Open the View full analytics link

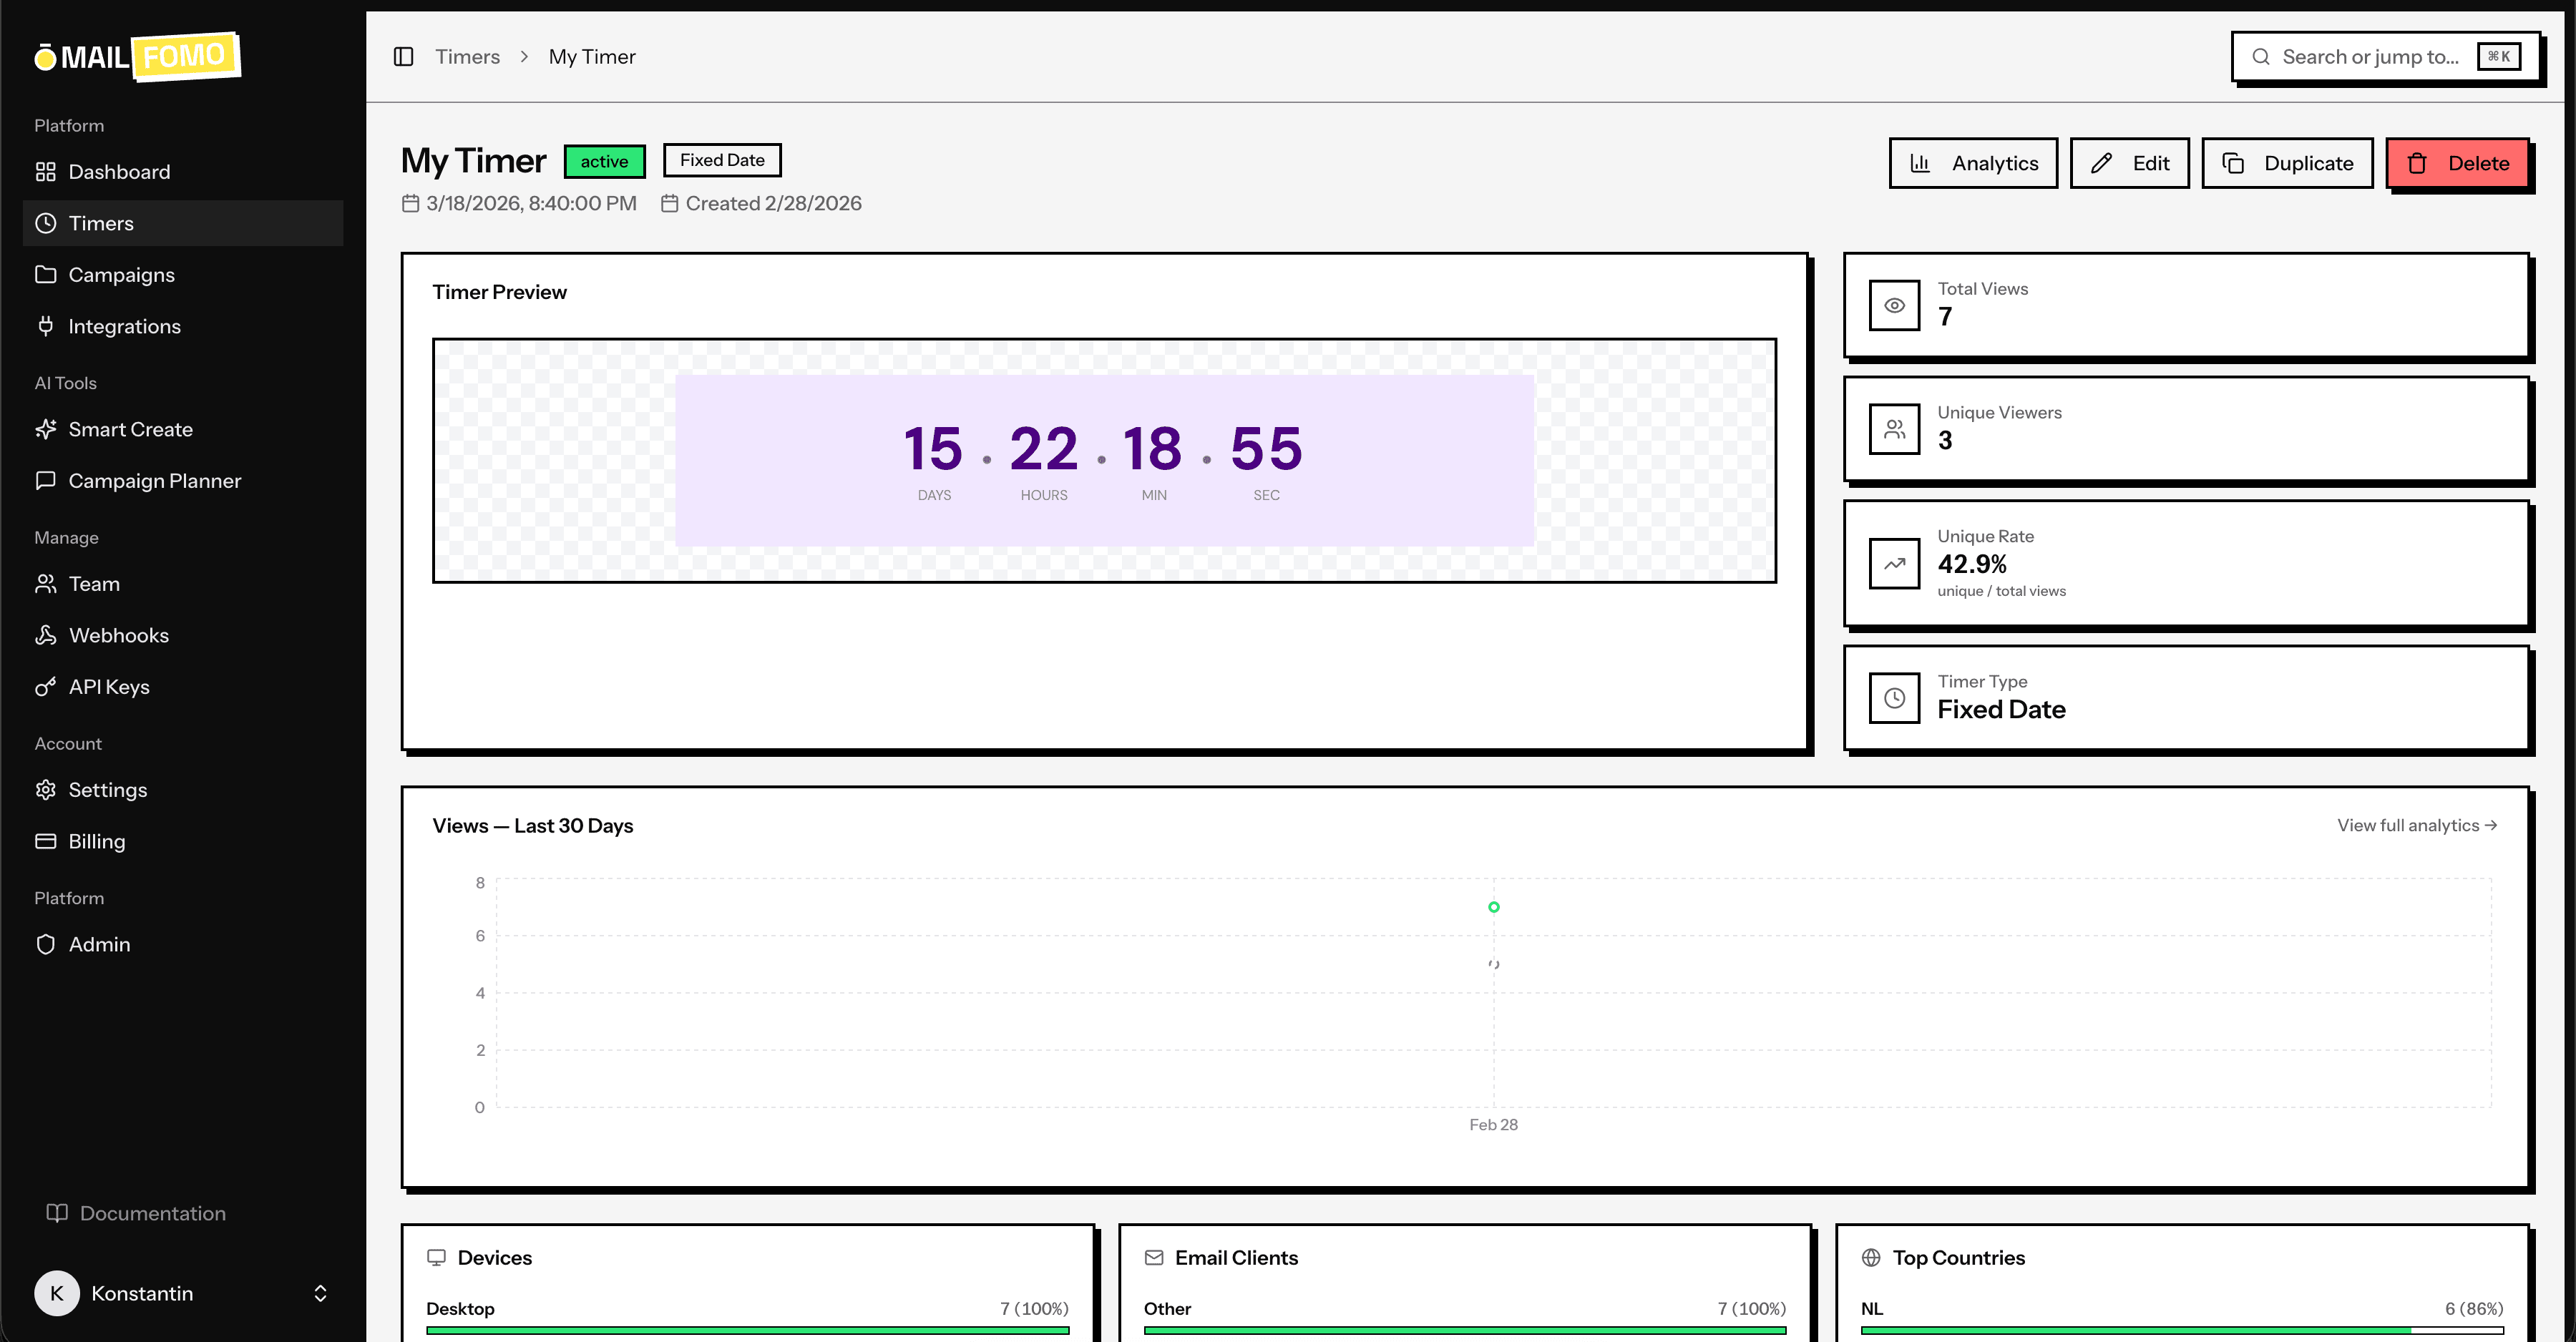[x=2416, y=825]
